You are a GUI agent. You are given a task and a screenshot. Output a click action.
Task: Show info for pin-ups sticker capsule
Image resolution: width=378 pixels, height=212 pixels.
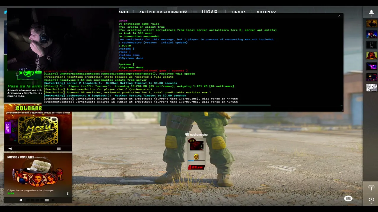[67, 193]
